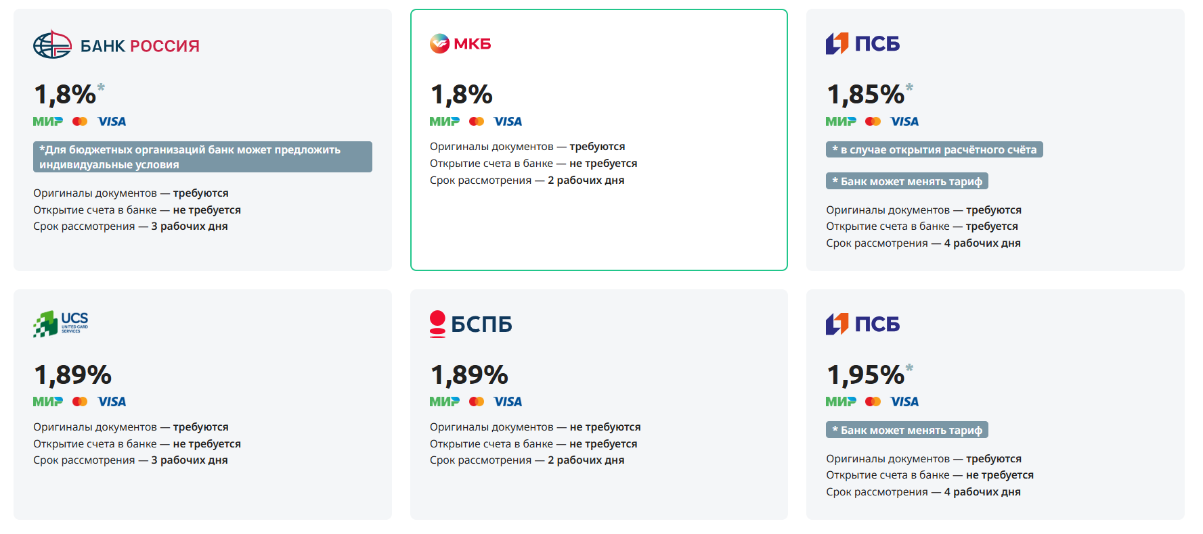Click 'Банк может менять тариф' on the 1,85% card
This screenshot has height=534, width=1203.
pos(907,181)
